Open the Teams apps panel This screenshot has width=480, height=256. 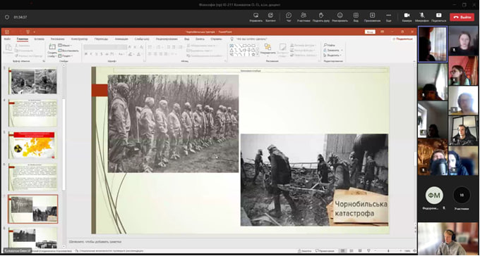(372, 17)
